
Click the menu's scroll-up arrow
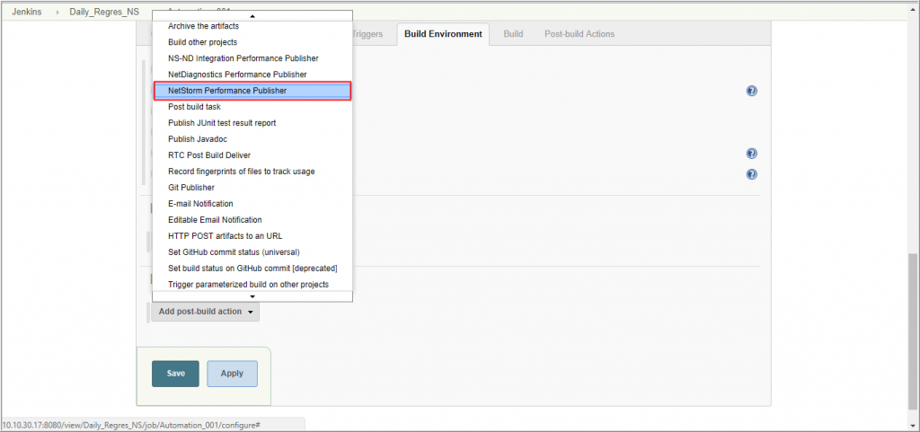coord(252,16)
